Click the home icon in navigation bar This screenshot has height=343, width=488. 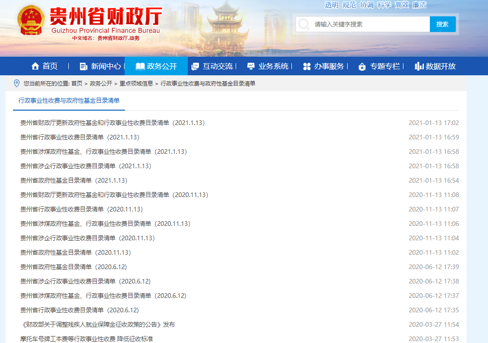35,66
